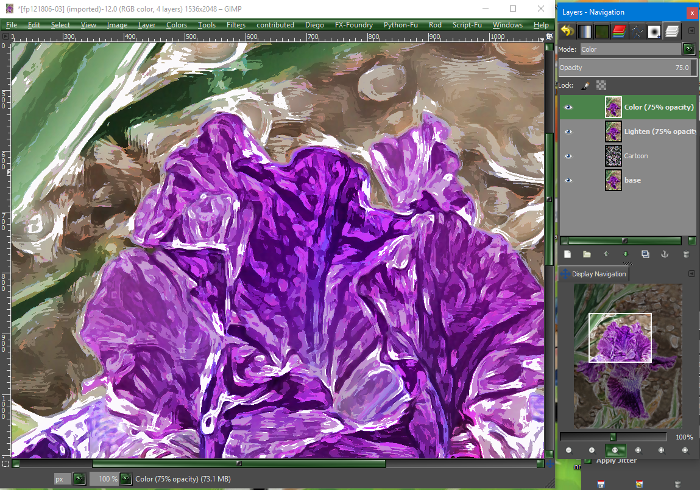Image resolution: width=700 pixels, height=490 pixels.
Task: Open the Colors menu
Action: coord(177,25)
